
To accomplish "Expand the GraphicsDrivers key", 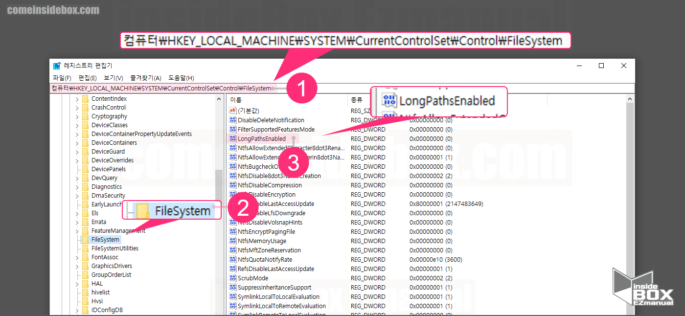I will [x=77, y=266].
